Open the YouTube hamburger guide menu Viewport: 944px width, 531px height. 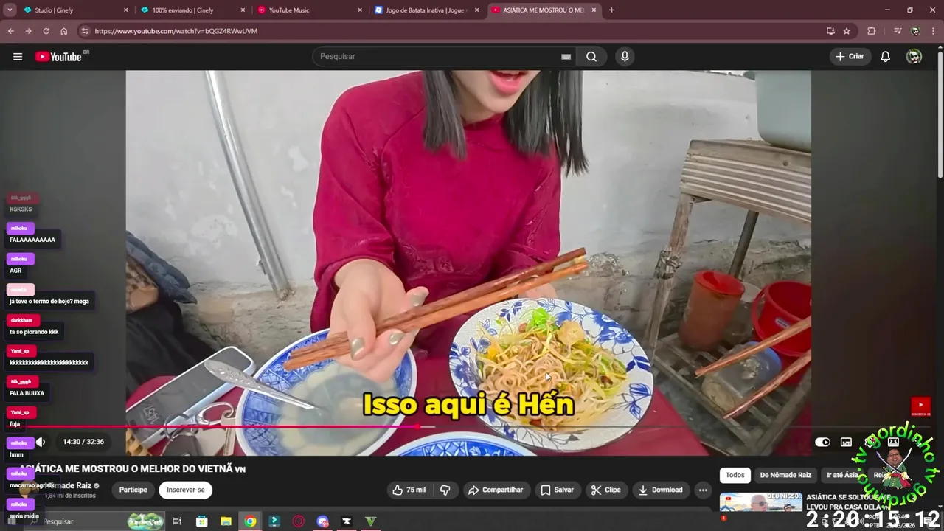point(18,57)
